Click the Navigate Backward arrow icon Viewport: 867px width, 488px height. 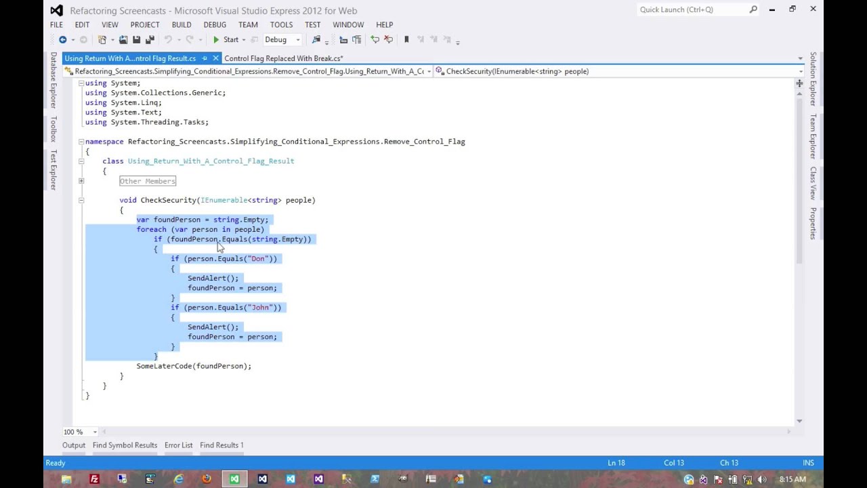tap(62, 40)
